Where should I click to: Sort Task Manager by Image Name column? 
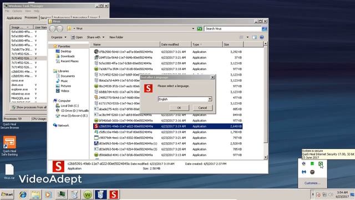coord(21,27)
